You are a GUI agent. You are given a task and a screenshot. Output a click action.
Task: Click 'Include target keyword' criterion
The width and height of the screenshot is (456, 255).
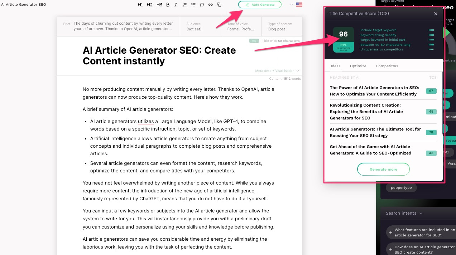378,30
